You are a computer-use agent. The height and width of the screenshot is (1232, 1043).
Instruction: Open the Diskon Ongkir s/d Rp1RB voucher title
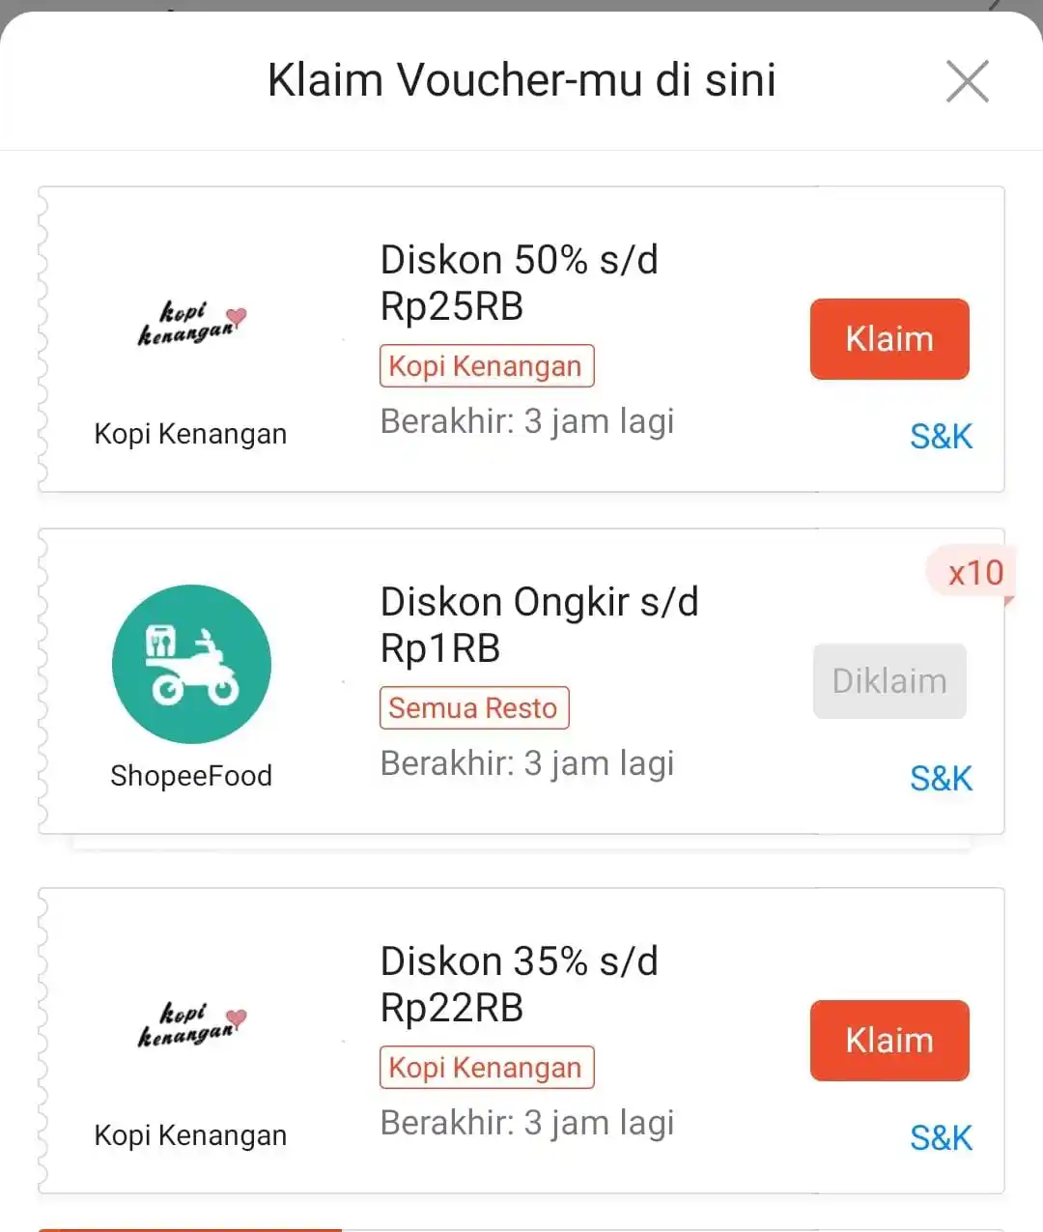[x=539, y=625]
